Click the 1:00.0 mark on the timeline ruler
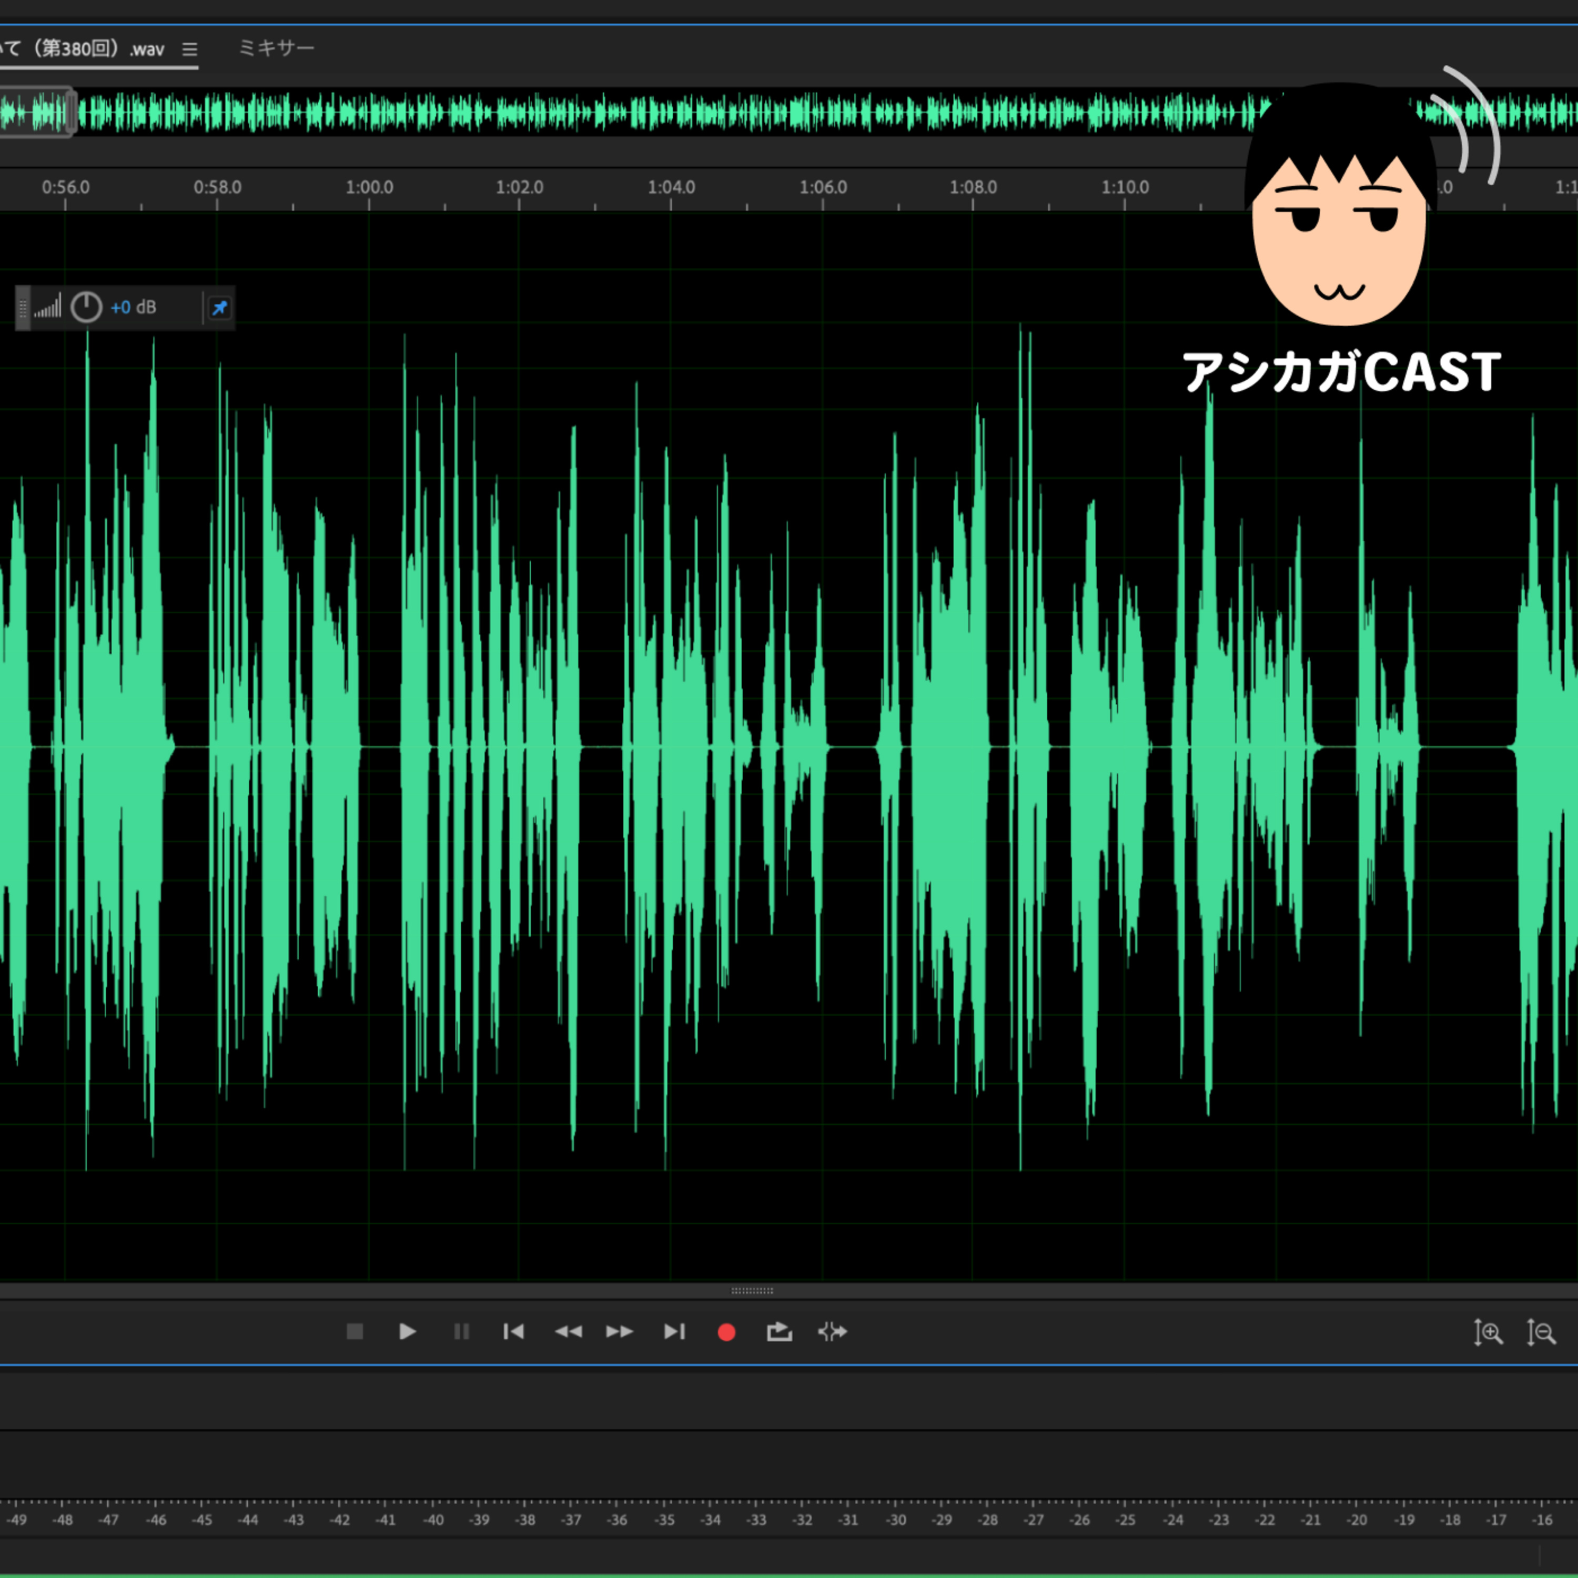 click(369, 188)
